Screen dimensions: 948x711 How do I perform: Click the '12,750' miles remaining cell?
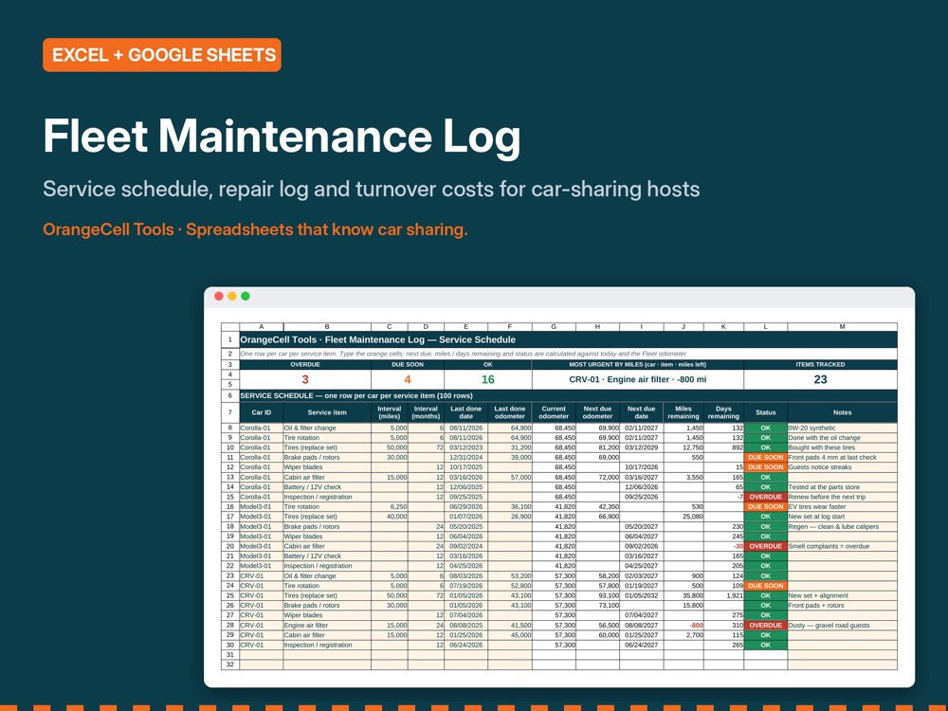tap(684, 447)
